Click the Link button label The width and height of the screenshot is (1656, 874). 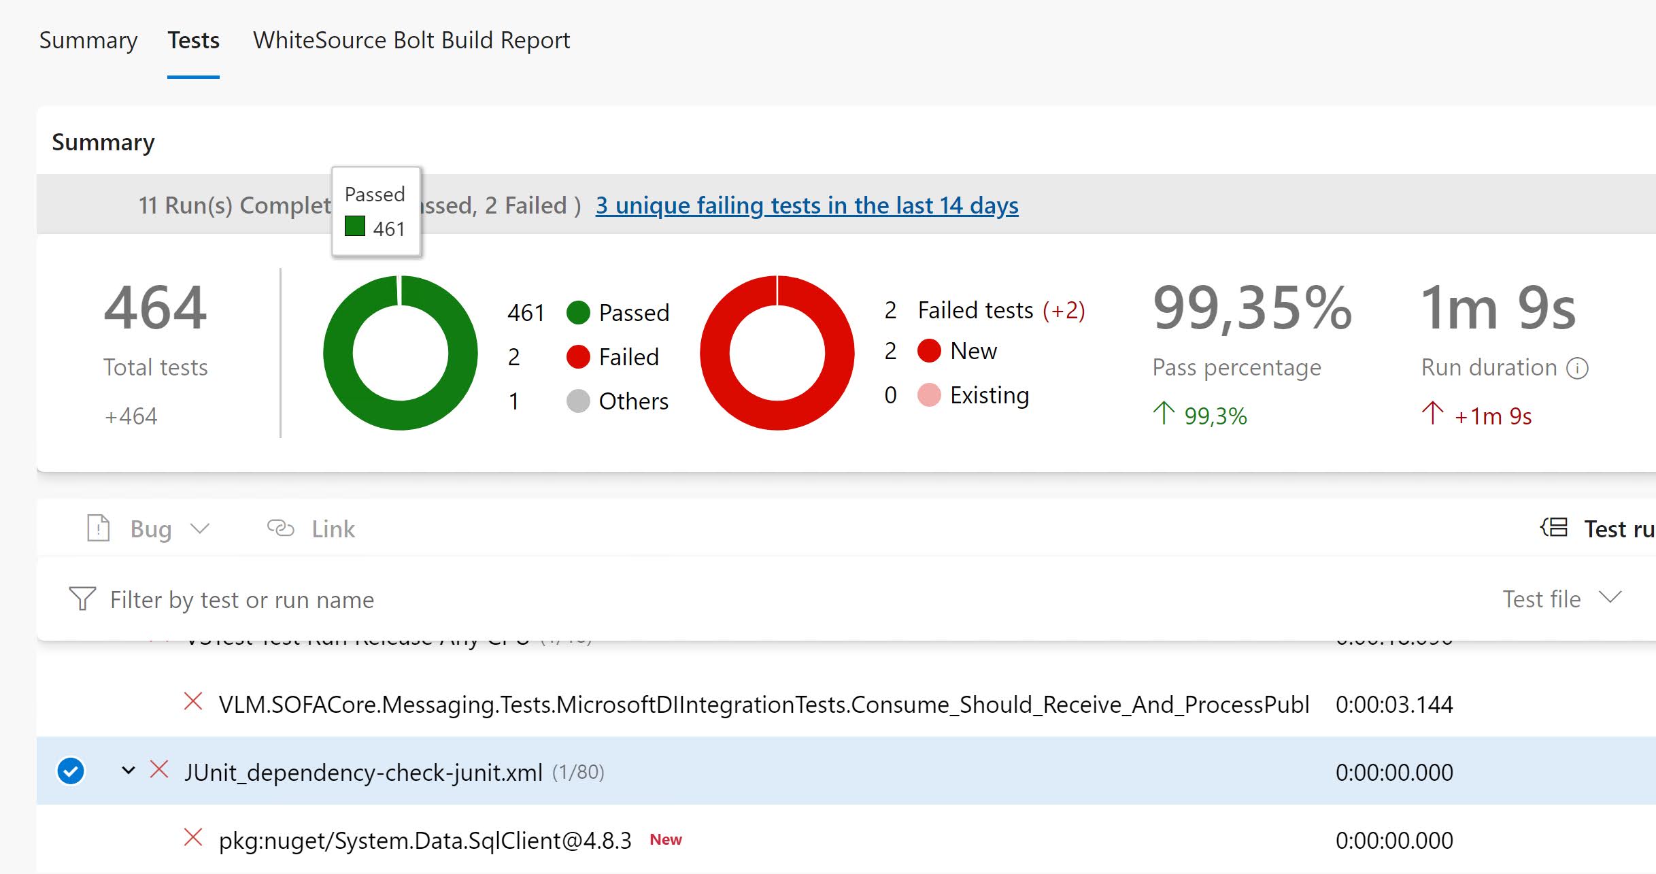click(x=333, y=529)
